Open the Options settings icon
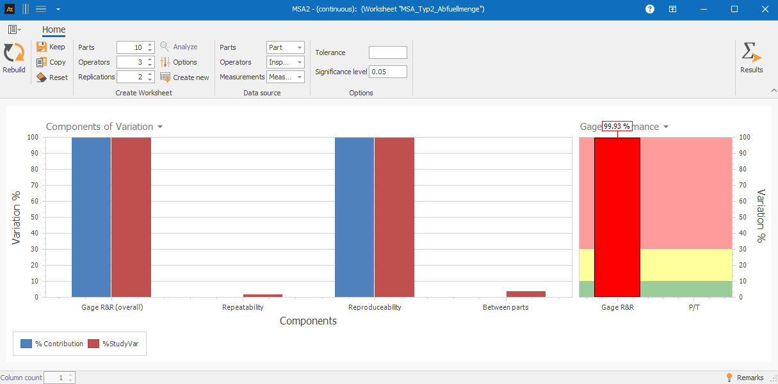Image resolution: width=778 pixels, height=384 pixels. point(165,62)
